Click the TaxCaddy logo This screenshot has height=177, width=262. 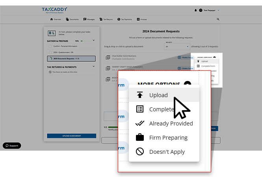[54, 10]
